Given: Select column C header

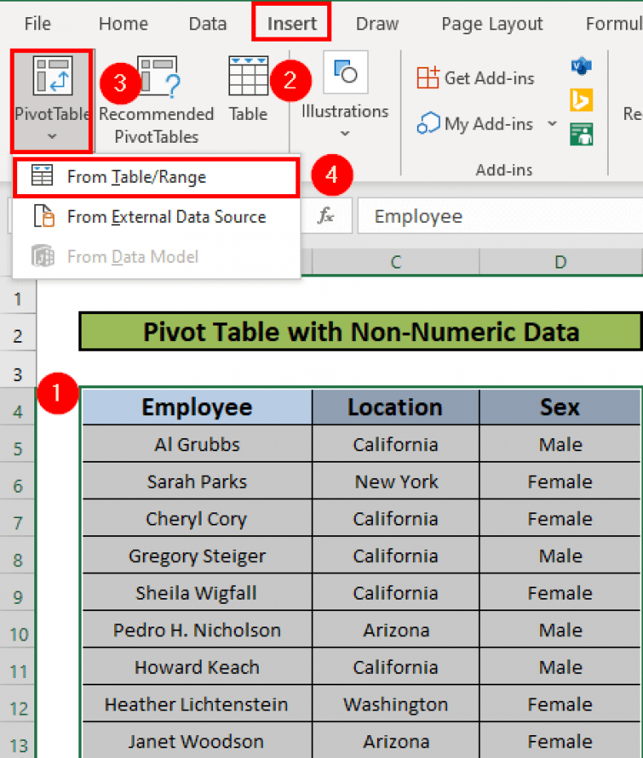Looking at the screenshot, I should 396,262.
